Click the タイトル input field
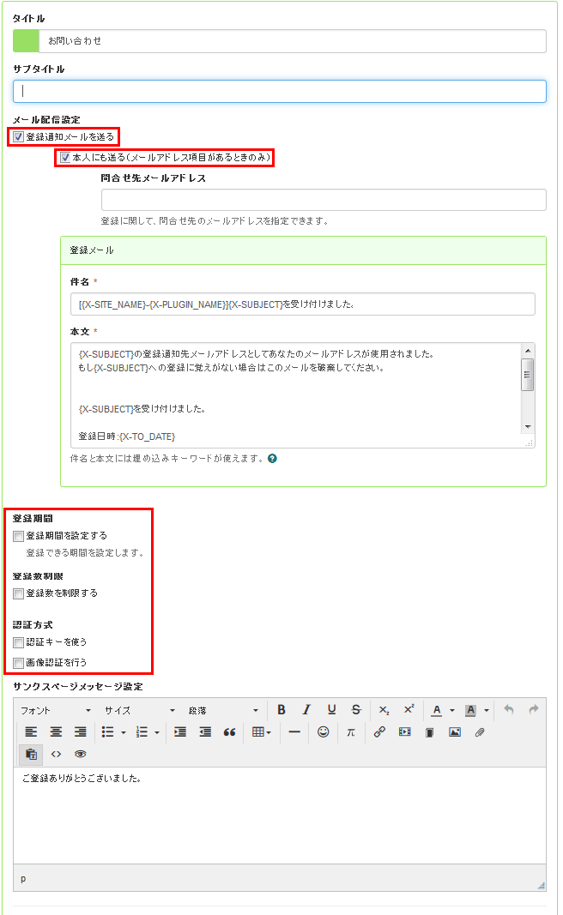The image size is (563, 915). coord(292,41)
